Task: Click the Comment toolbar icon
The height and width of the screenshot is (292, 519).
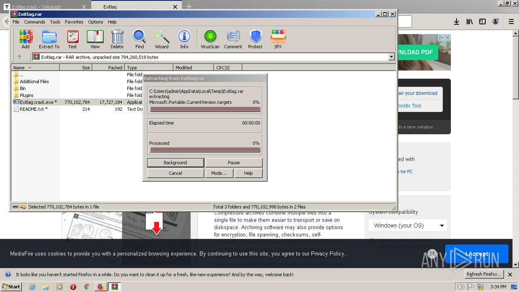Action: coord(233,39)
